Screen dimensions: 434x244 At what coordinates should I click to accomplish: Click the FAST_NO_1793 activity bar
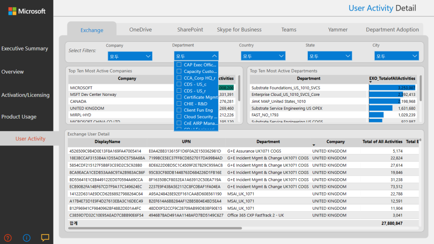click(x=376, y=115)
